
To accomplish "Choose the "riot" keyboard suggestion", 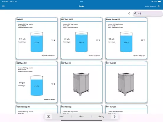I will 61,116.
